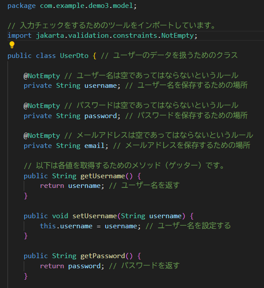Click the @NotEmpty annotation above the username field

42,75
